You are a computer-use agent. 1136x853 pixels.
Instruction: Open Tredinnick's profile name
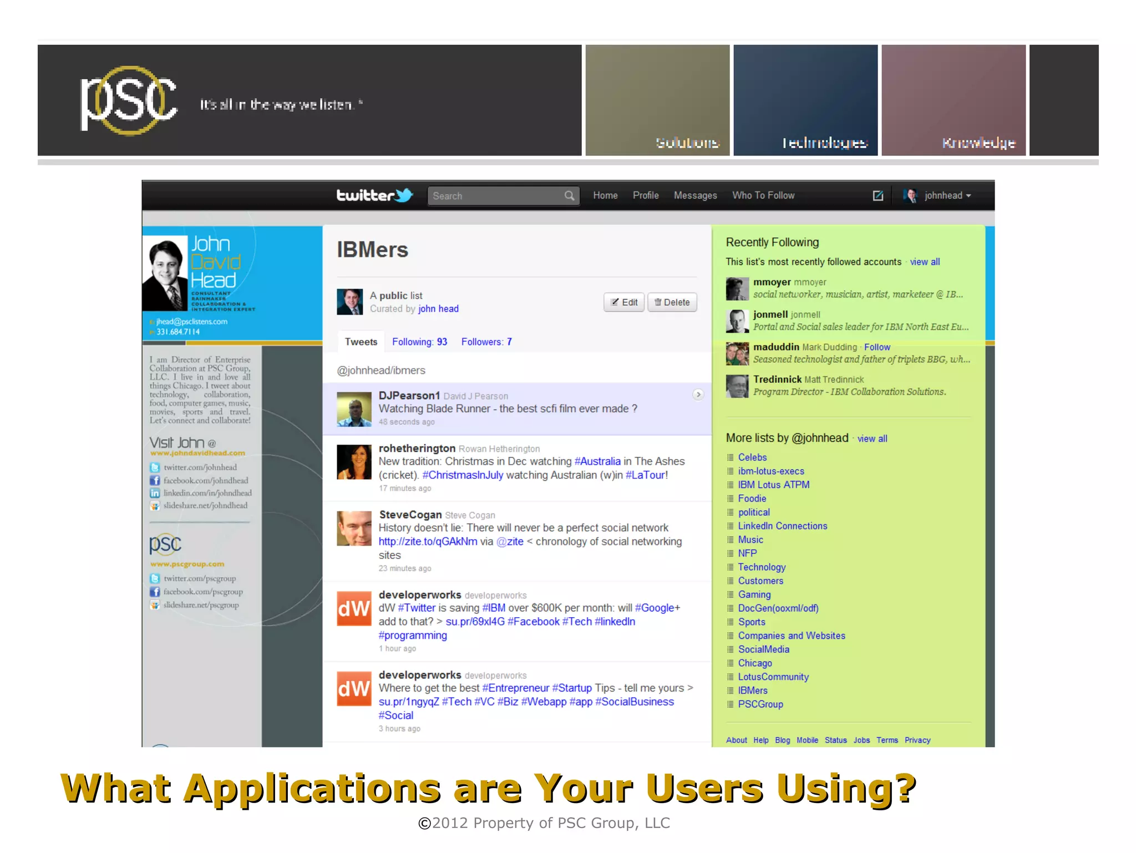coord(777,379)
